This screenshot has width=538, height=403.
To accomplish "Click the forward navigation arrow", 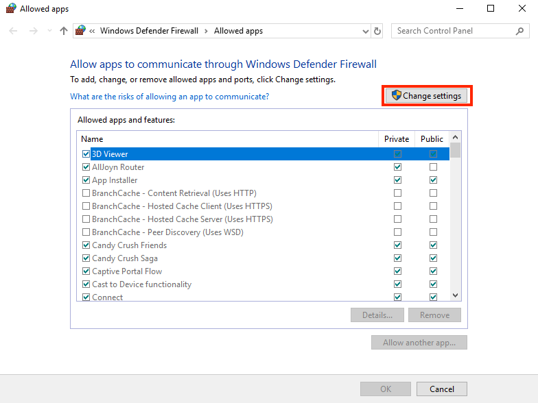I will point(33,32).
